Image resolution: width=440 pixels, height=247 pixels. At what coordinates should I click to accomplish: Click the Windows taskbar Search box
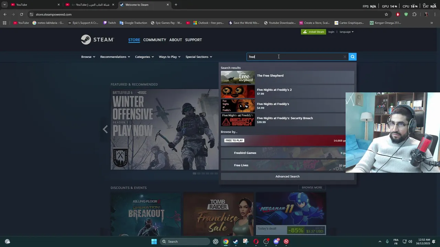pyautogui.click(x=186, y=242)
